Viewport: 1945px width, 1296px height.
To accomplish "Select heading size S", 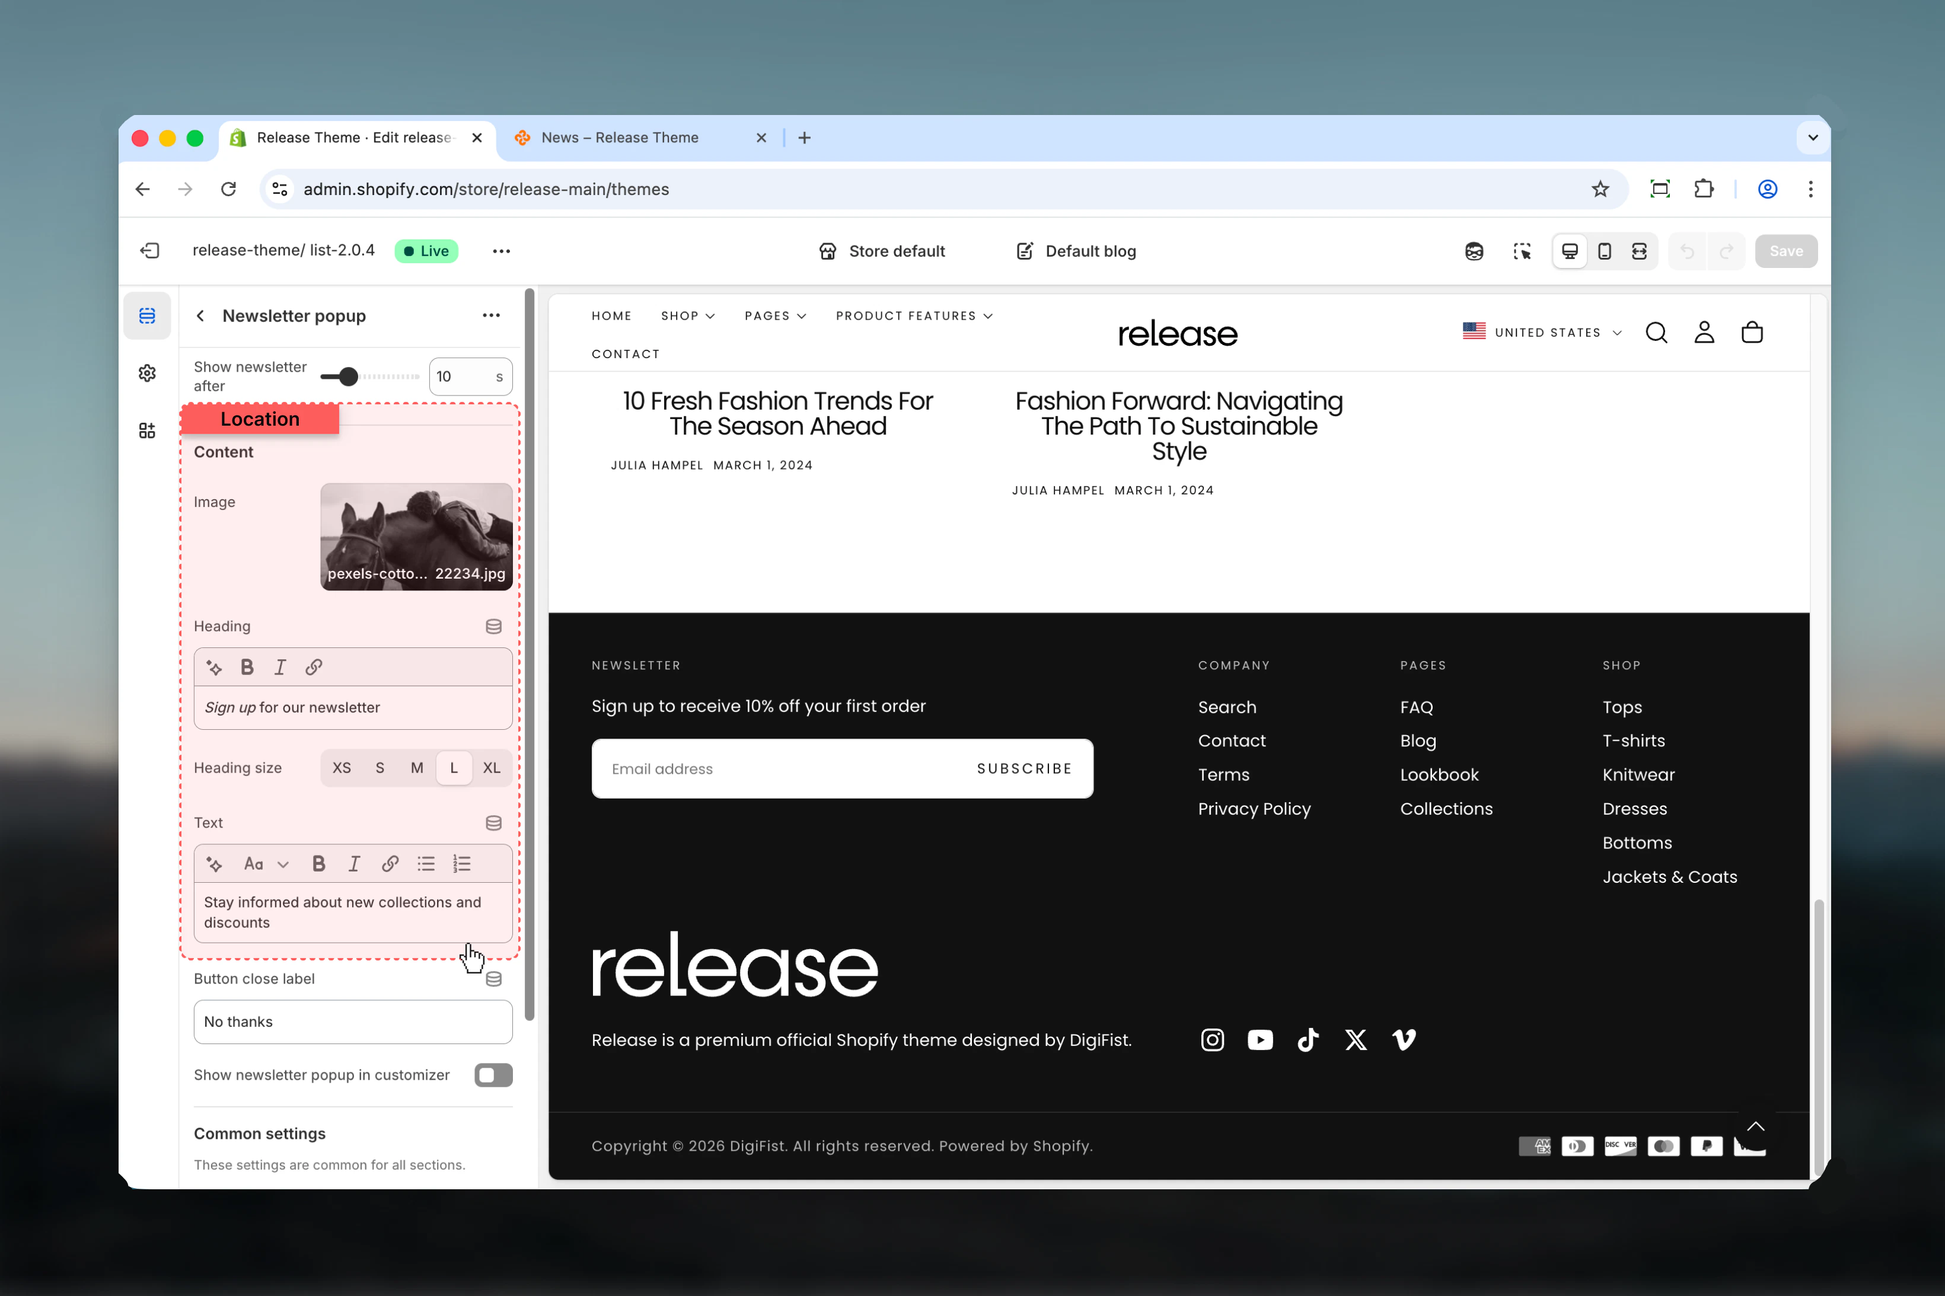I will pyautogui.click(x=380, y=768).
